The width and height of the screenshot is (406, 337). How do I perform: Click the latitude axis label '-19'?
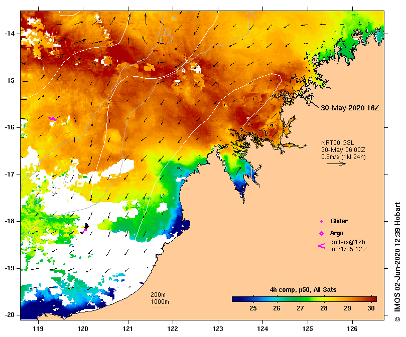click(x=10, y=268)
